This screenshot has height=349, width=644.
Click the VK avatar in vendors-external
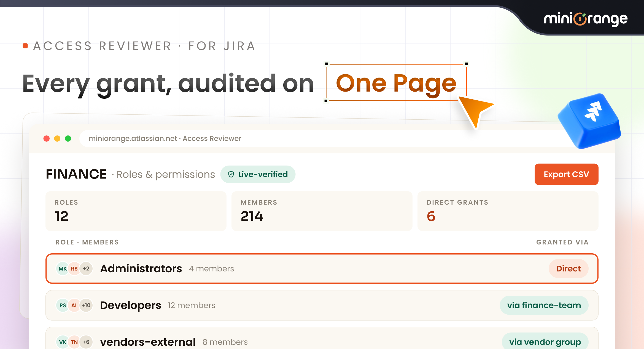tap(63, 342)
